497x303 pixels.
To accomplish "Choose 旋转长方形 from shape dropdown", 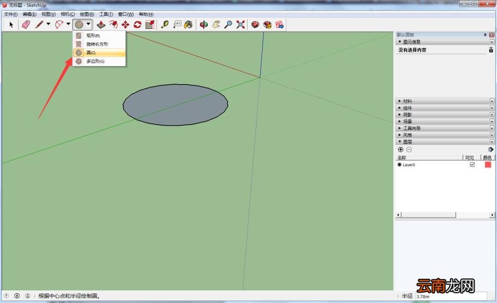I will (99, 44).
